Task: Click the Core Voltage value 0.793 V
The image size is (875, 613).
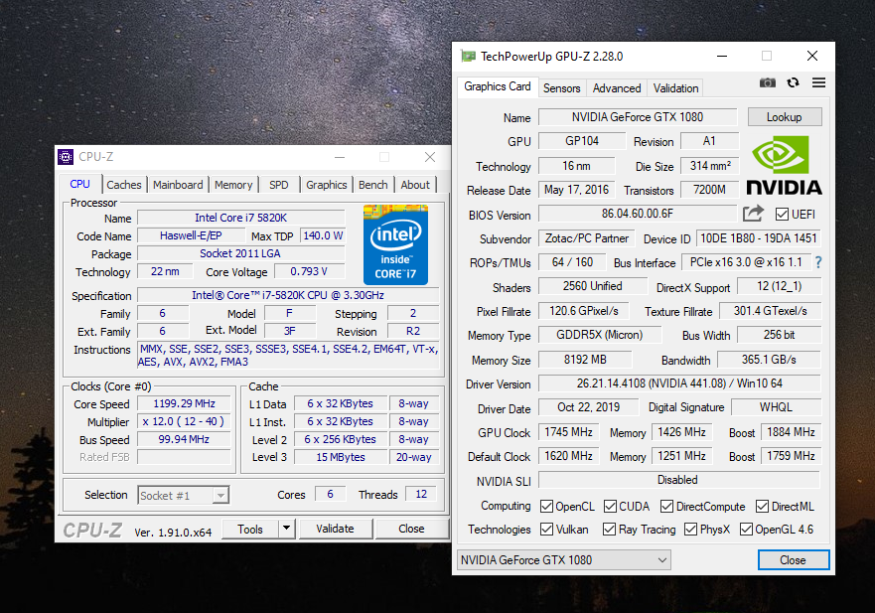Action: (x=309, y=271)
